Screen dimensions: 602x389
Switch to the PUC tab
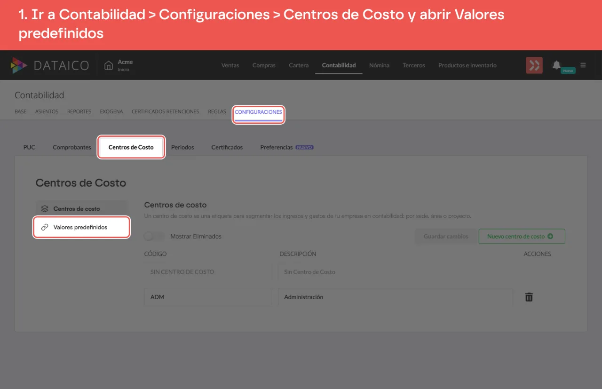[29, 147]
